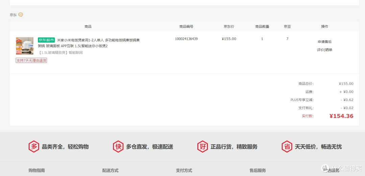
Task: Select product number 100024136439
Action: (186, 39)
